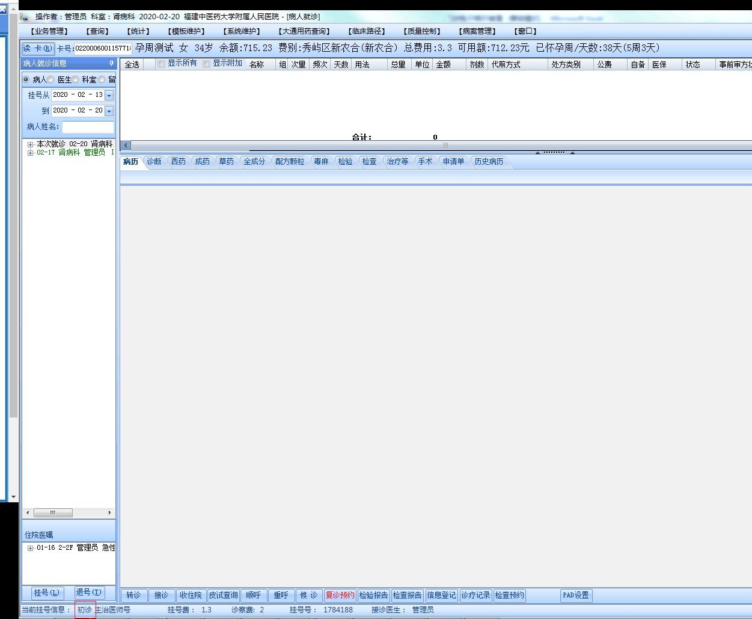
Task: Click the 顺呼 button
Action: (253, 596)
